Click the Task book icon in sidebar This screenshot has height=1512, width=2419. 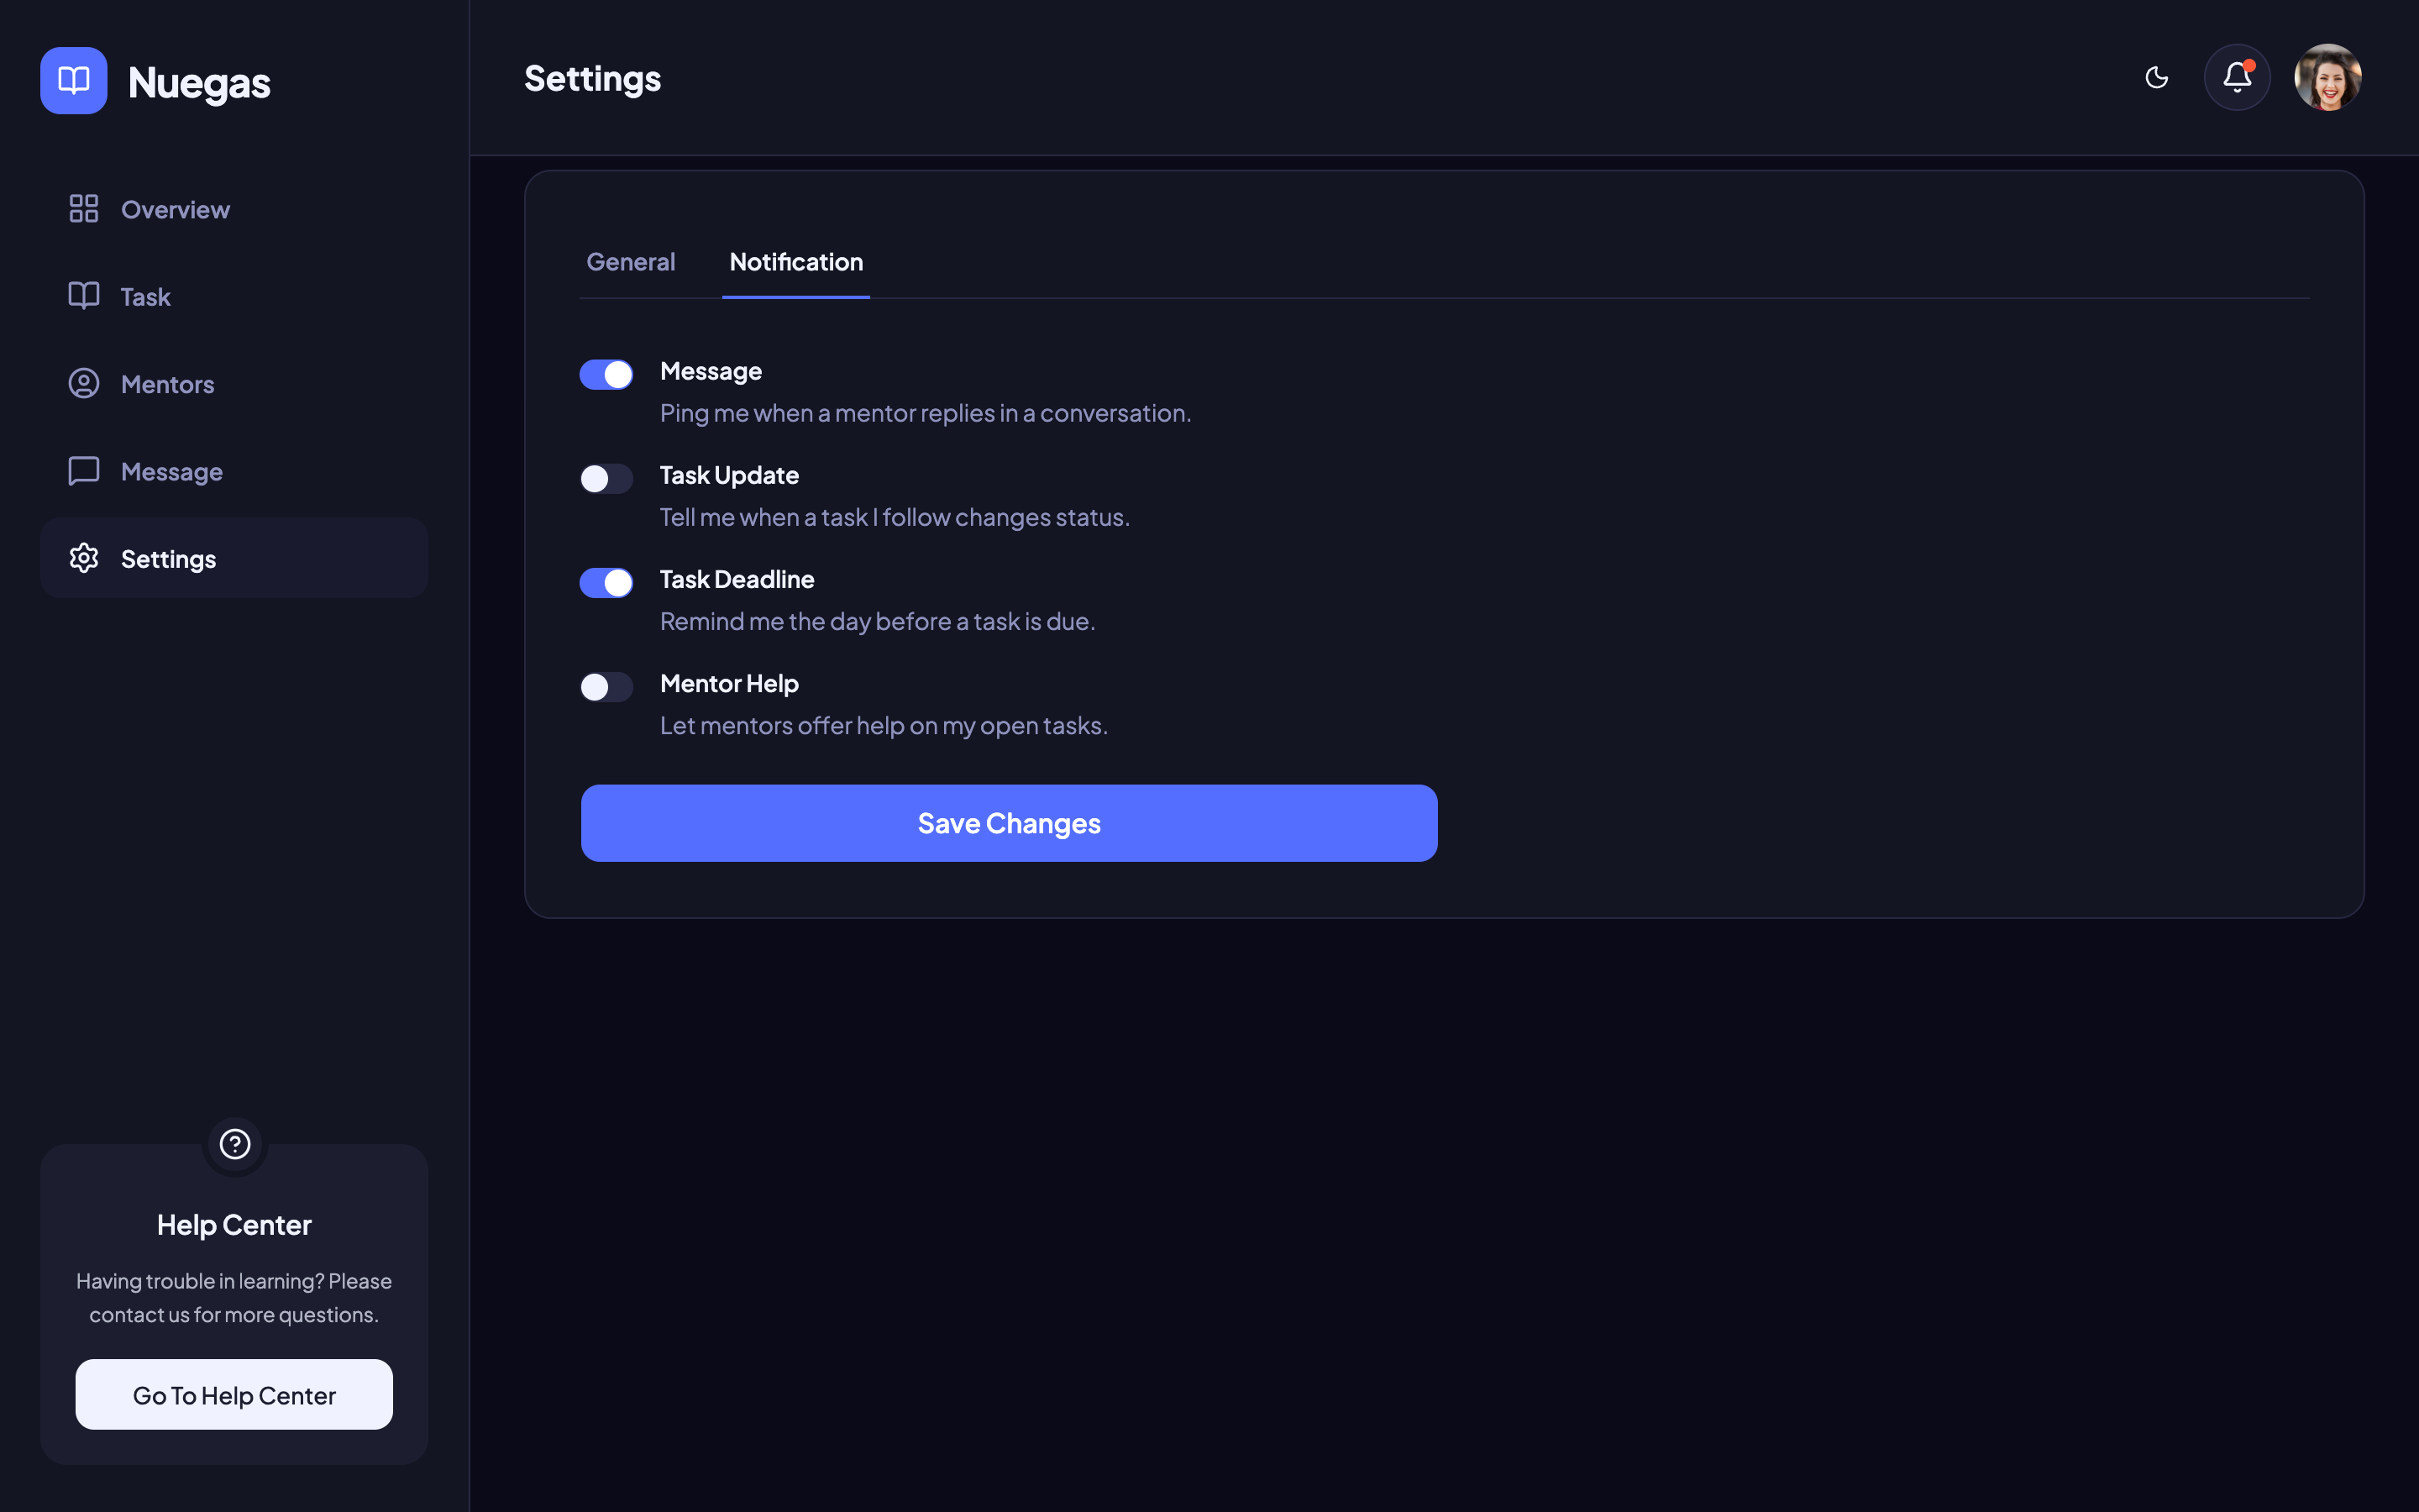click(84, 296)
